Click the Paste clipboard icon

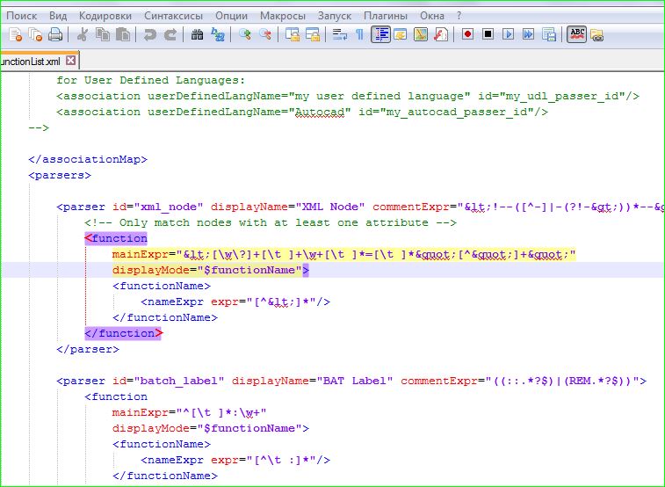pos(123,34)
